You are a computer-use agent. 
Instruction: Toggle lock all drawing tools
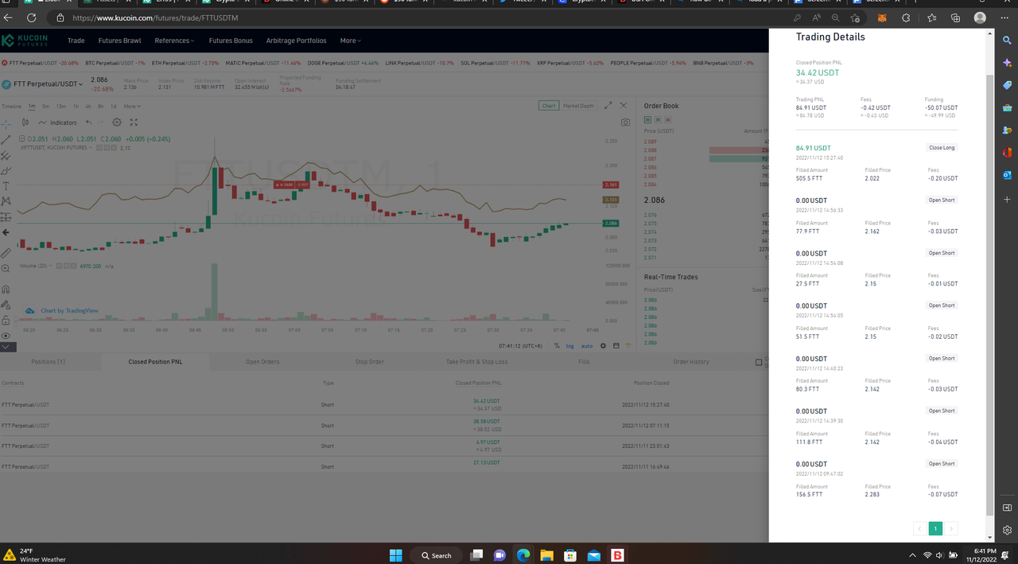click(6, 321)
